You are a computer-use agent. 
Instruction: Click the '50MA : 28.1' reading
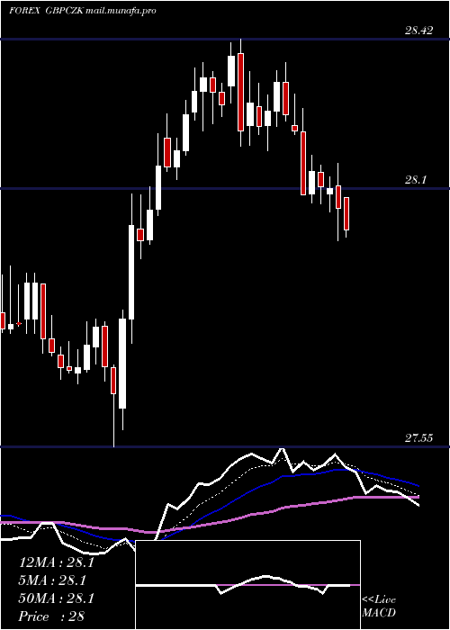[57, 598]
